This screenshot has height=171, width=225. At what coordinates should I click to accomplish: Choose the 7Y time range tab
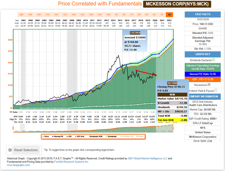click(x=131, y=15)
